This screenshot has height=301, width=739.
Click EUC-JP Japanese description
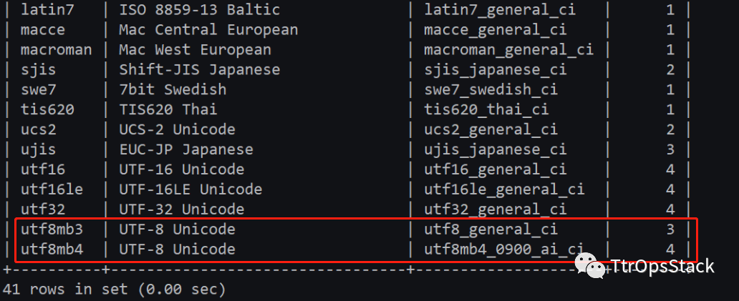click(x=185, y=149)
